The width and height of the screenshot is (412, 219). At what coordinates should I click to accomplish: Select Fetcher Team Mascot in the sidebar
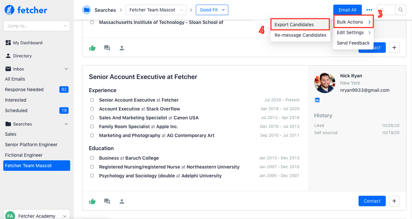[x=37, y=166]
